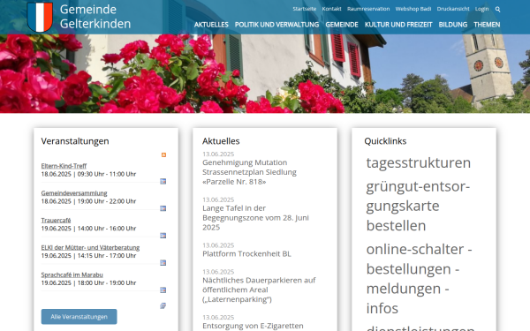Open the Webshop Badi link
Screen dimensions: 530x331
[x=413, y=9]
